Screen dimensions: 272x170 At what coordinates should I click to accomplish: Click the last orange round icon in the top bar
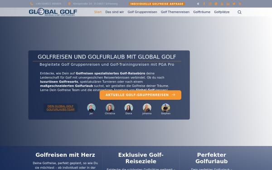coord(240,4)
